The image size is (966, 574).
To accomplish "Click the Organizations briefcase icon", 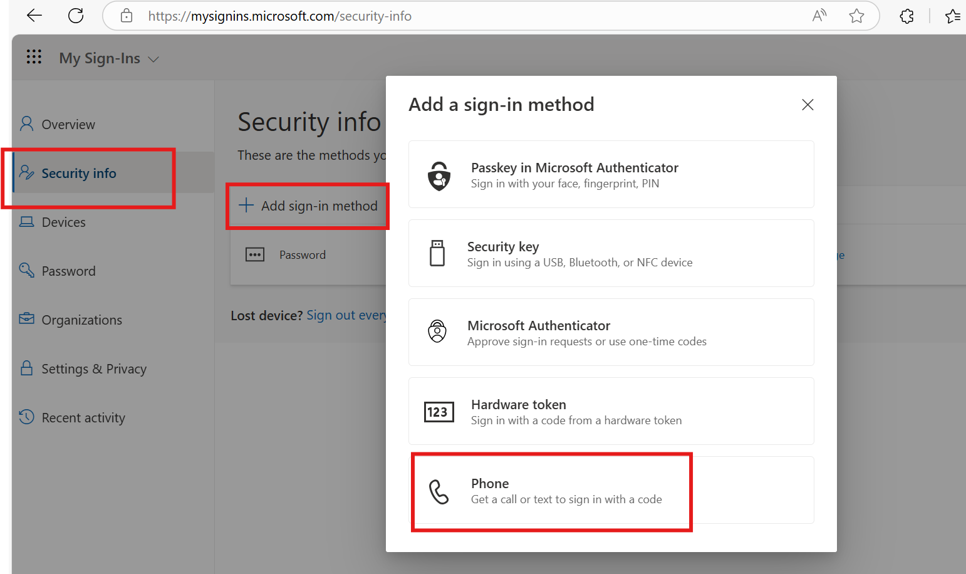I will tap(26, 319).
